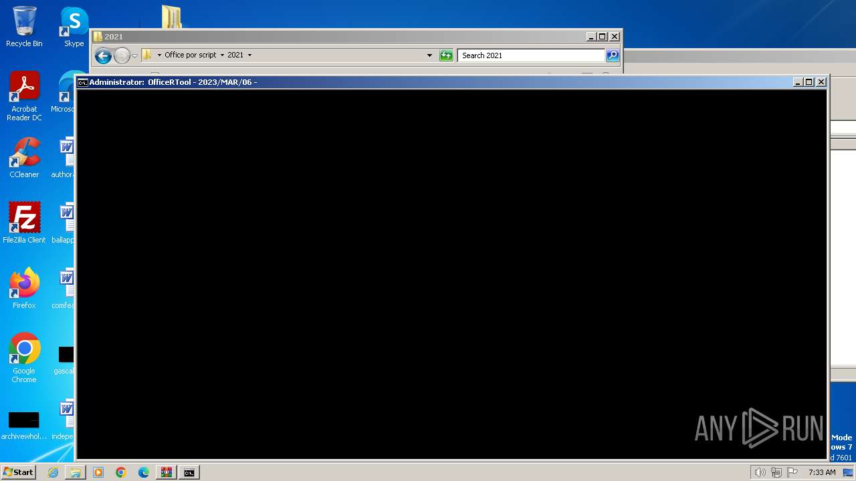This screenshot has width=856, height=481.
Task: Go back in the 2021 Explorer window
Action: [x=103, y=55]
